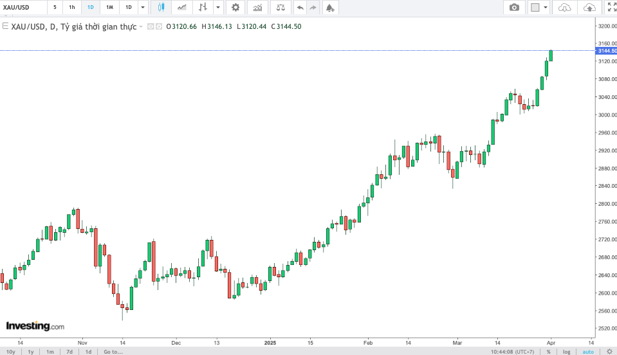Click the 2025 time axis label
Screen dimensions: 617x355
pos(270,343)
